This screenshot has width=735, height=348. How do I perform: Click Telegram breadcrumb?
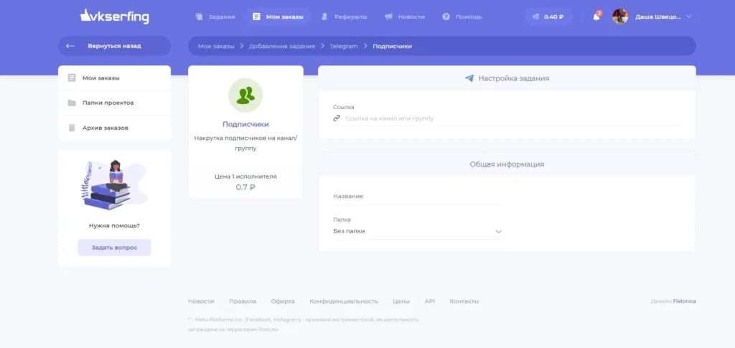tap(344, 47)
